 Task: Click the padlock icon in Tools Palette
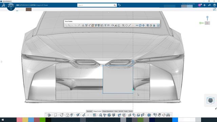[x=154, y=25]
